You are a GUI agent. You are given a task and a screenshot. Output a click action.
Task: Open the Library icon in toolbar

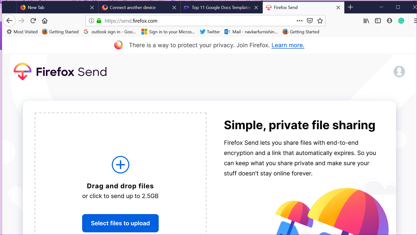click(x=366, y=21)
